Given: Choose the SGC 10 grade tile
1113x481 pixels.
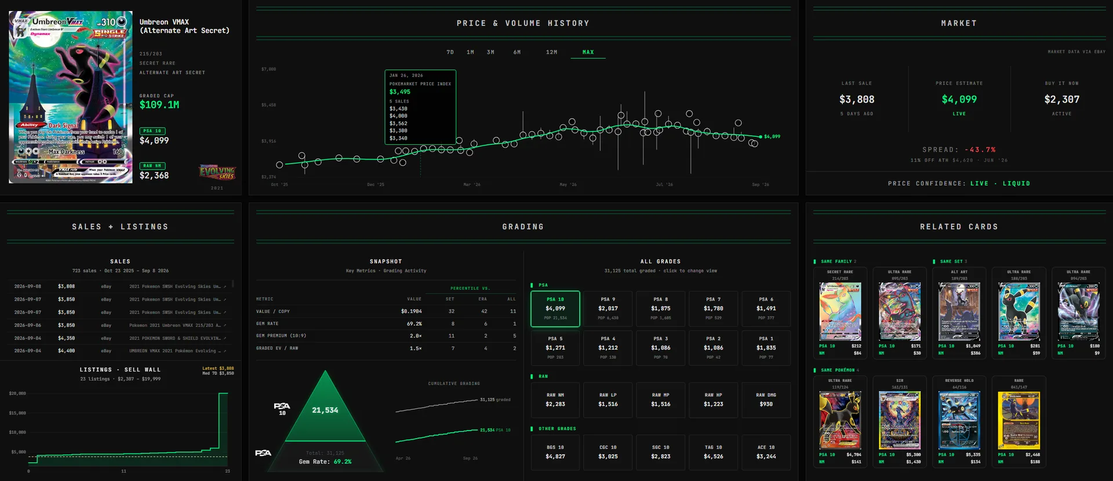Looking at the screenshot, I should coord(661,452).
